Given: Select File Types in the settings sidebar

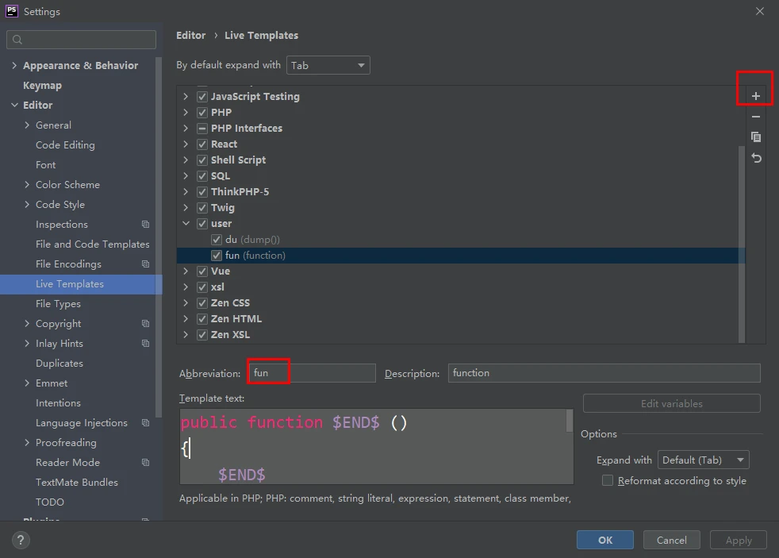Looking at the screenshot, I should (x=58, y=304).
